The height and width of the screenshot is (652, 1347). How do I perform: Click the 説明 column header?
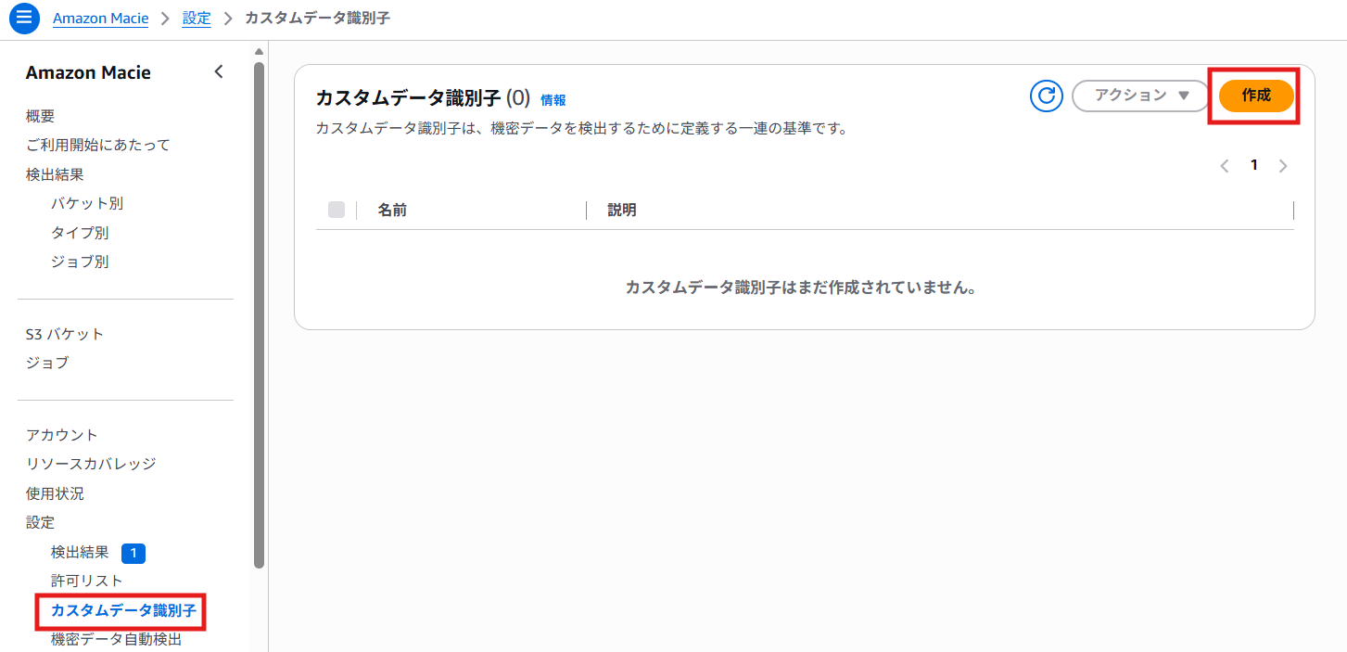click(x=622, y=211)
